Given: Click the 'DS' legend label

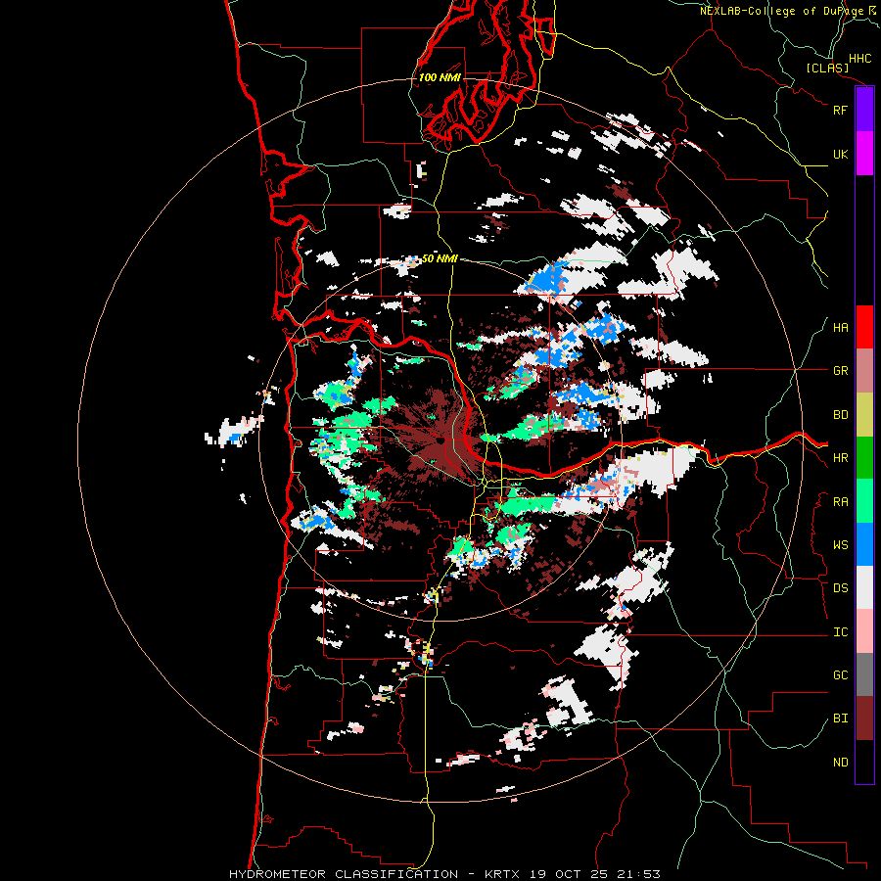Looking at the screenshot, I should (x=840, y=588).
